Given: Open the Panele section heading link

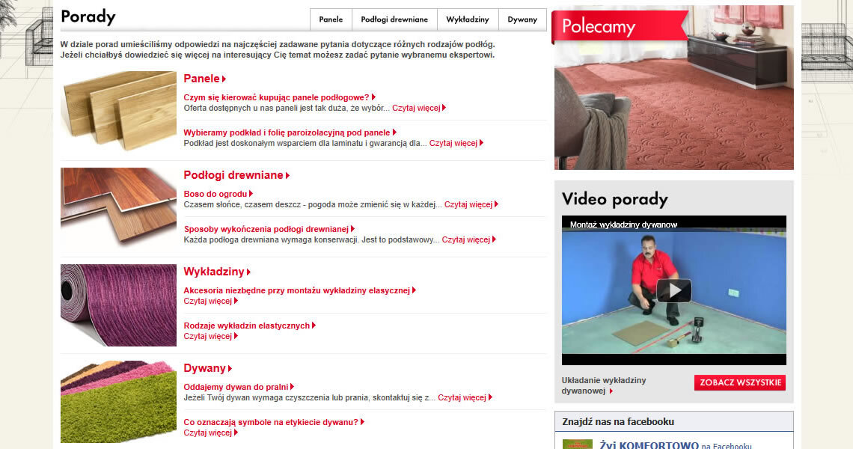Looking at the screenshot, I should [x=202, y=79].
